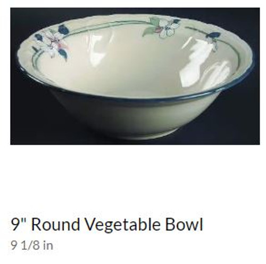The image size is (266, 264).
Task: Click the word Round in the title
Action: pos(55,225)
